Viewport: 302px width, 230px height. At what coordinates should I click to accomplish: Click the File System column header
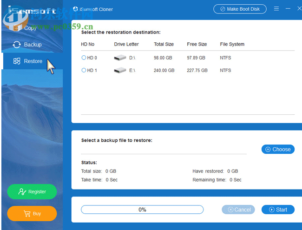[232, 44]
